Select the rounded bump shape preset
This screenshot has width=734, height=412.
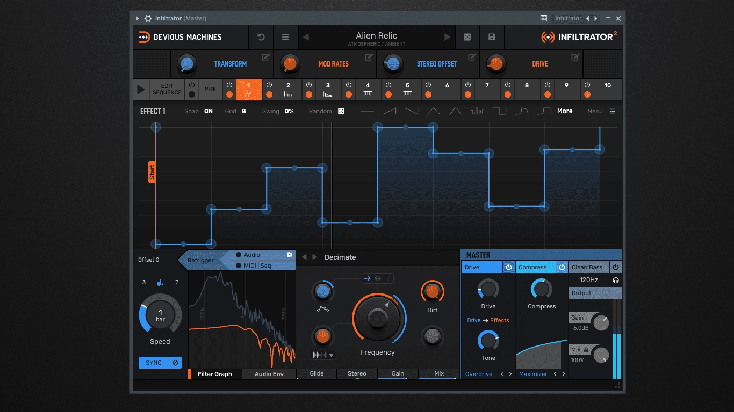tap(456, 111)
